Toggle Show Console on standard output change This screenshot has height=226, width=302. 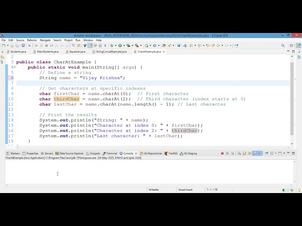pos(255,153)
